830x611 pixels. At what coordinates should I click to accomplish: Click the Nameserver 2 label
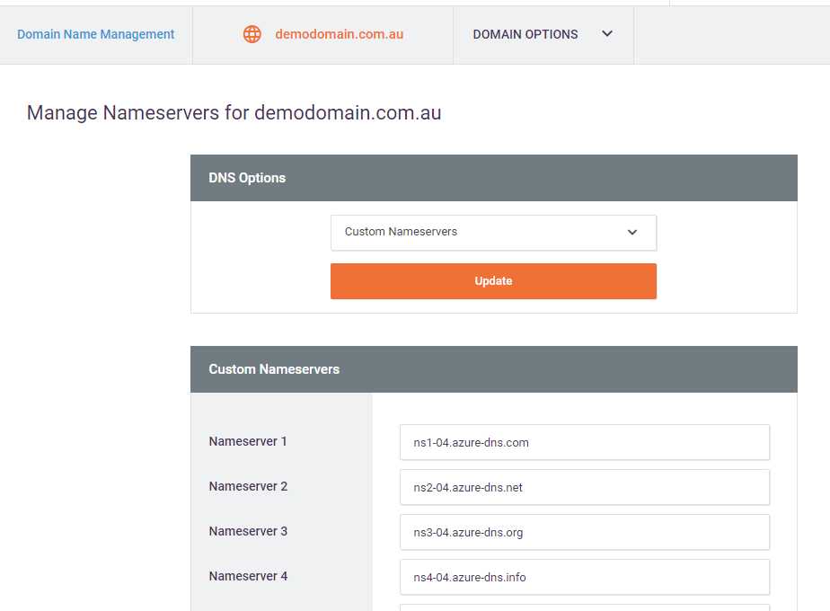point(248,486)
